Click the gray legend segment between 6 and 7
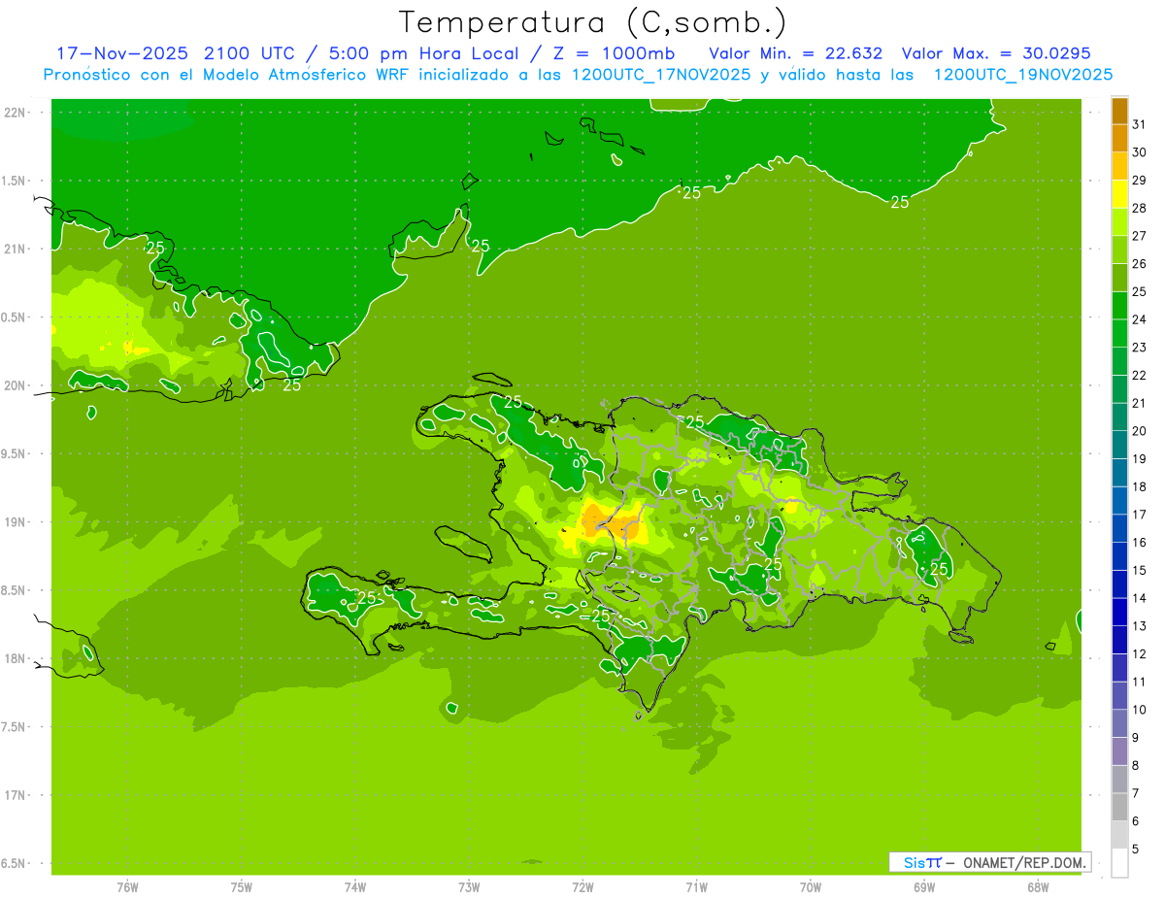 pos(1119,807)
